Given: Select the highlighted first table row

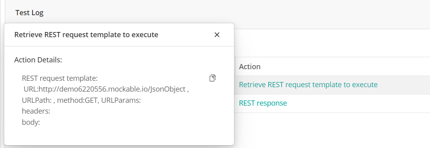Looking at the screenshot, I should click(x=333, y=85).
